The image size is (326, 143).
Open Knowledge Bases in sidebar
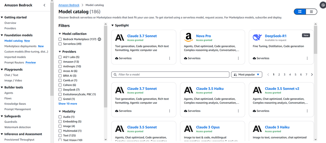pos(15,104)
